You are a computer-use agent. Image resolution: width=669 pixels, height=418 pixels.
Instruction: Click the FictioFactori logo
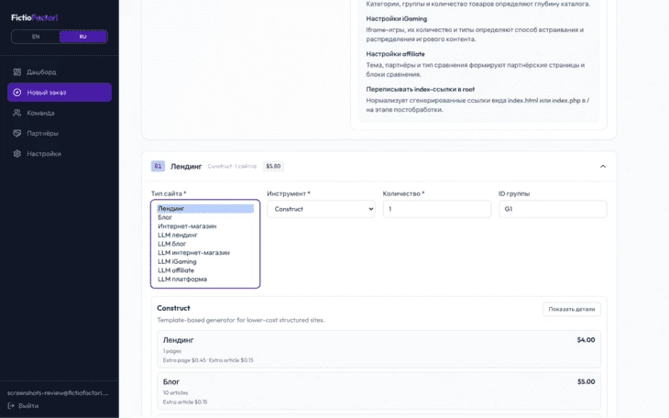35,17
